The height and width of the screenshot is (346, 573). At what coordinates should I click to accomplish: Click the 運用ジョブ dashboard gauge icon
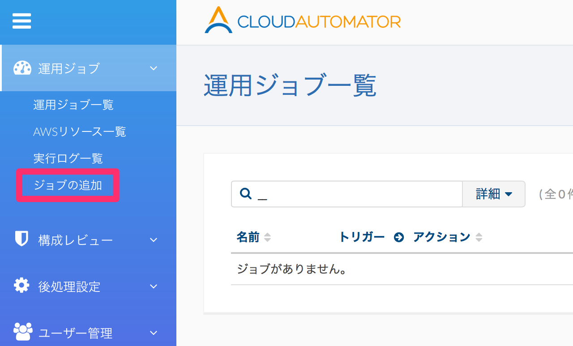[22, 68]
